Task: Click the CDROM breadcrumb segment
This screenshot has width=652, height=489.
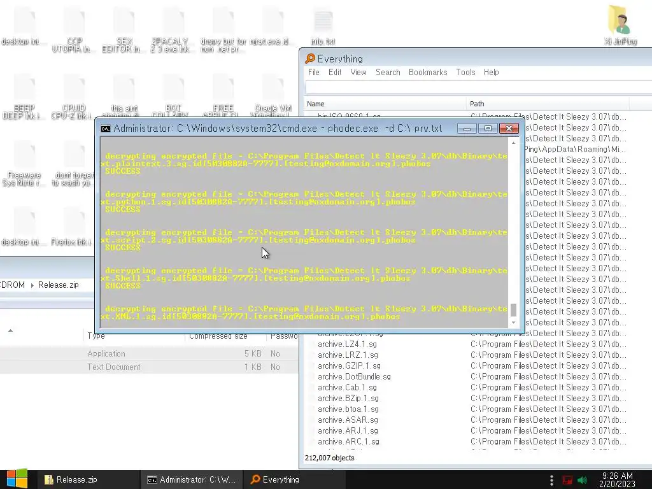Action: [13, 285]
